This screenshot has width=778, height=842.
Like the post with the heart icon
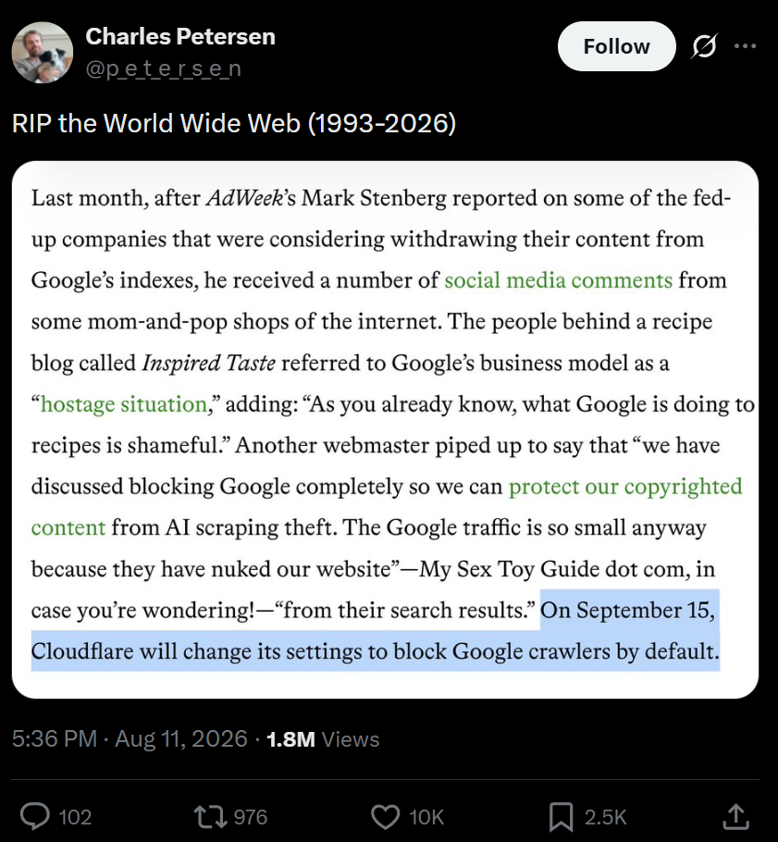coord(386,816)
